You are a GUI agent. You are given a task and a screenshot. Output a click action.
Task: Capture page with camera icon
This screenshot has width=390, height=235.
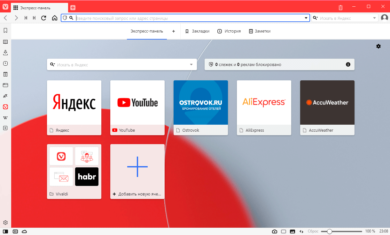(274, 231)
